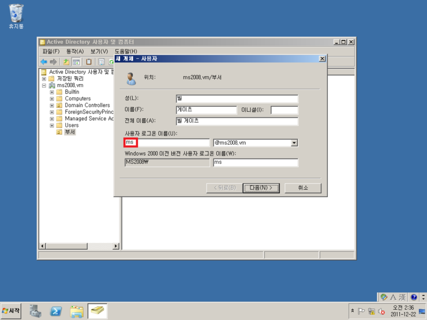Viewport: 427px width, 320px height.
Task: Collapse the ms2008.vm domain node
Action: (44, 85)
